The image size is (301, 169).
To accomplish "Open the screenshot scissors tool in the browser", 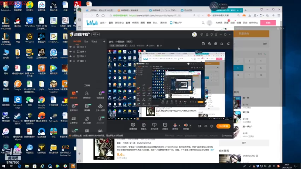I will click(x=255, y=15).
